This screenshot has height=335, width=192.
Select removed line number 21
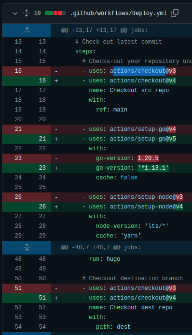[x=18, y=129]
